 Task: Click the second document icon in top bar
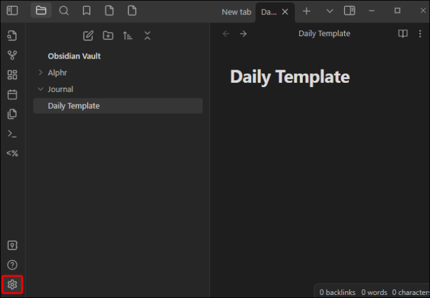132,11
